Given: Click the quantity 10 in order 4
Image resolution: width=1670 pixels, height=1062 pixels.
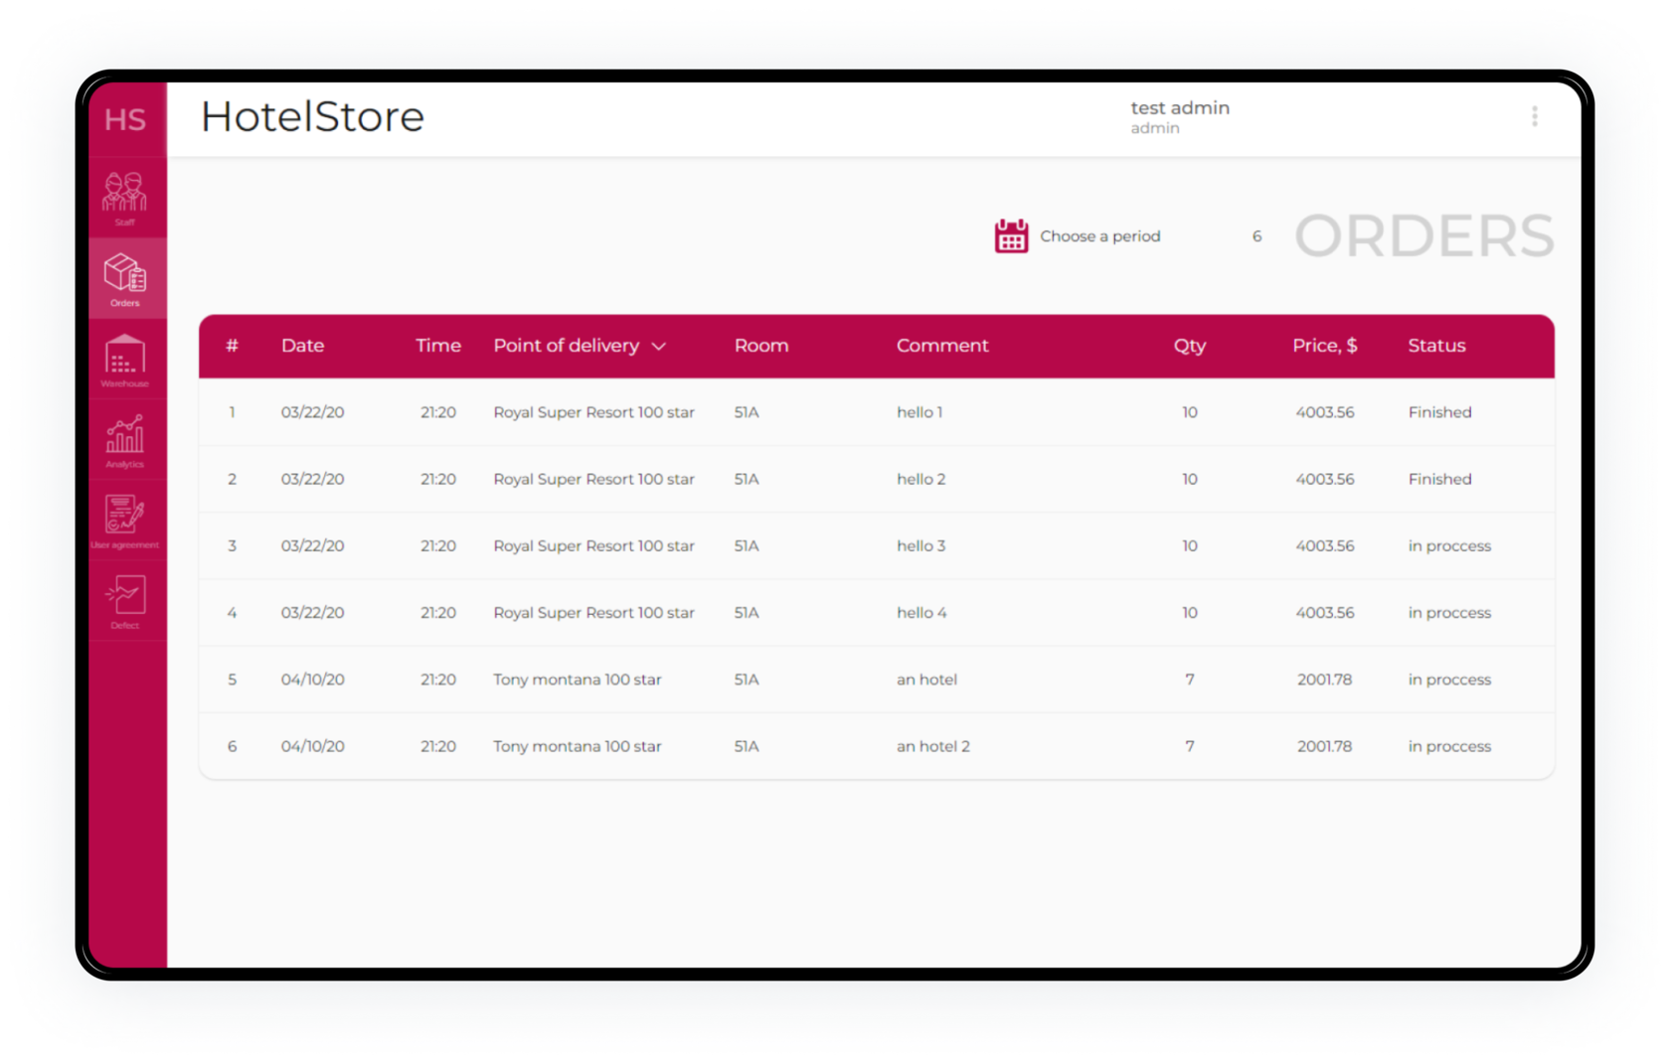Looking at the screenshot, I should (1190, 613).
